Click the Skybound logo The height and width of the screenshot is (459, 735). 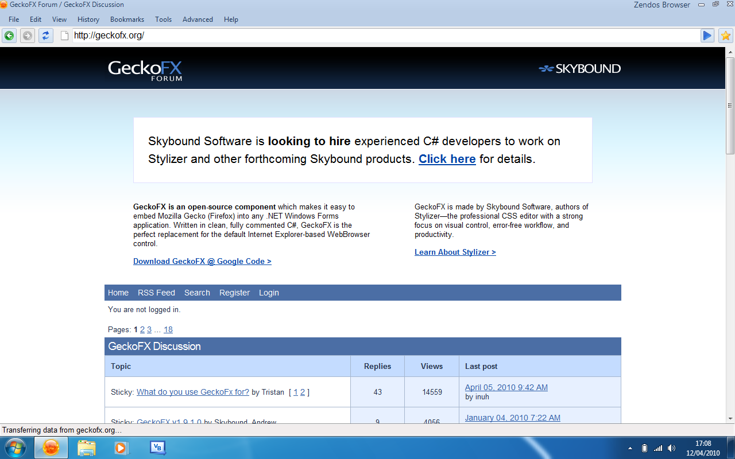pyautogui.click(x=579, y=69)
